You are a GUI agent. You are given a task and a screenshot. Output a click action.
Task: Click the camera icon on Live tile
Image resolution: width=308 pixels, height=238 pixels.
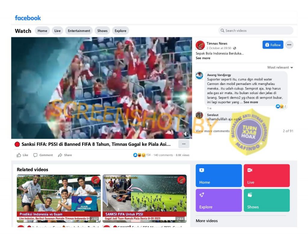point(250,170)
